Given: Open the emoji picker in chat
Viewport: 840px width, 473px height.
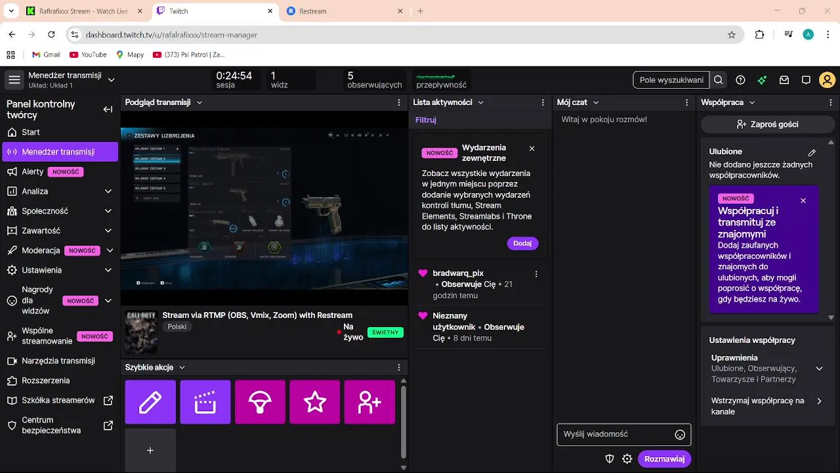Looking at the screenshot, I should coord(680,434).
